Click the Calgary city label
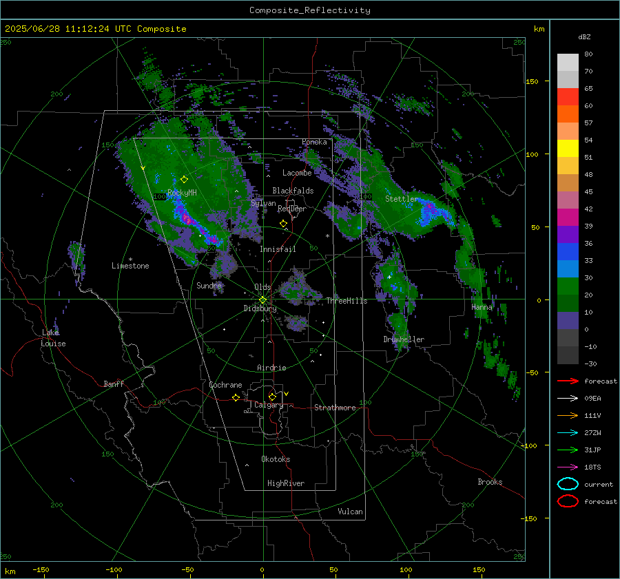Image resolution: width=620 pixels, height=579 pixels. pos(269,405)
